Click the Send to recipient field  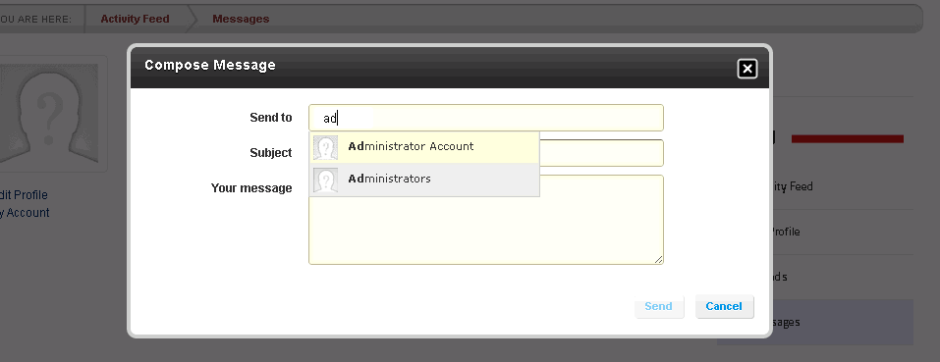click(x=486, y=118)
